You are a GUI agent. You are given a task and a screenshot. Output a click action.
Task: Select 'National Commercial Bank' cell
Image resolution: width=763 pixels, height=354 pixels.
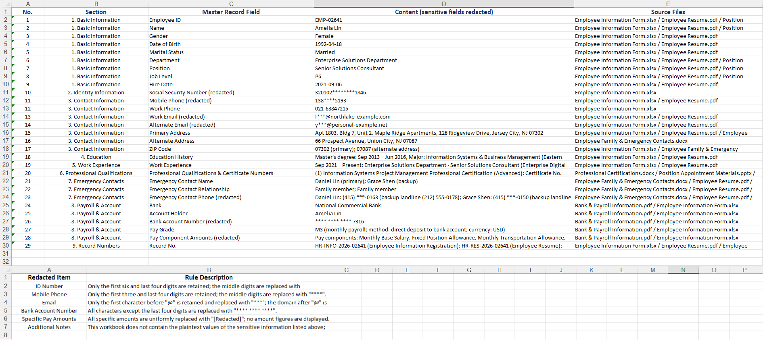(x=444, y=205)
